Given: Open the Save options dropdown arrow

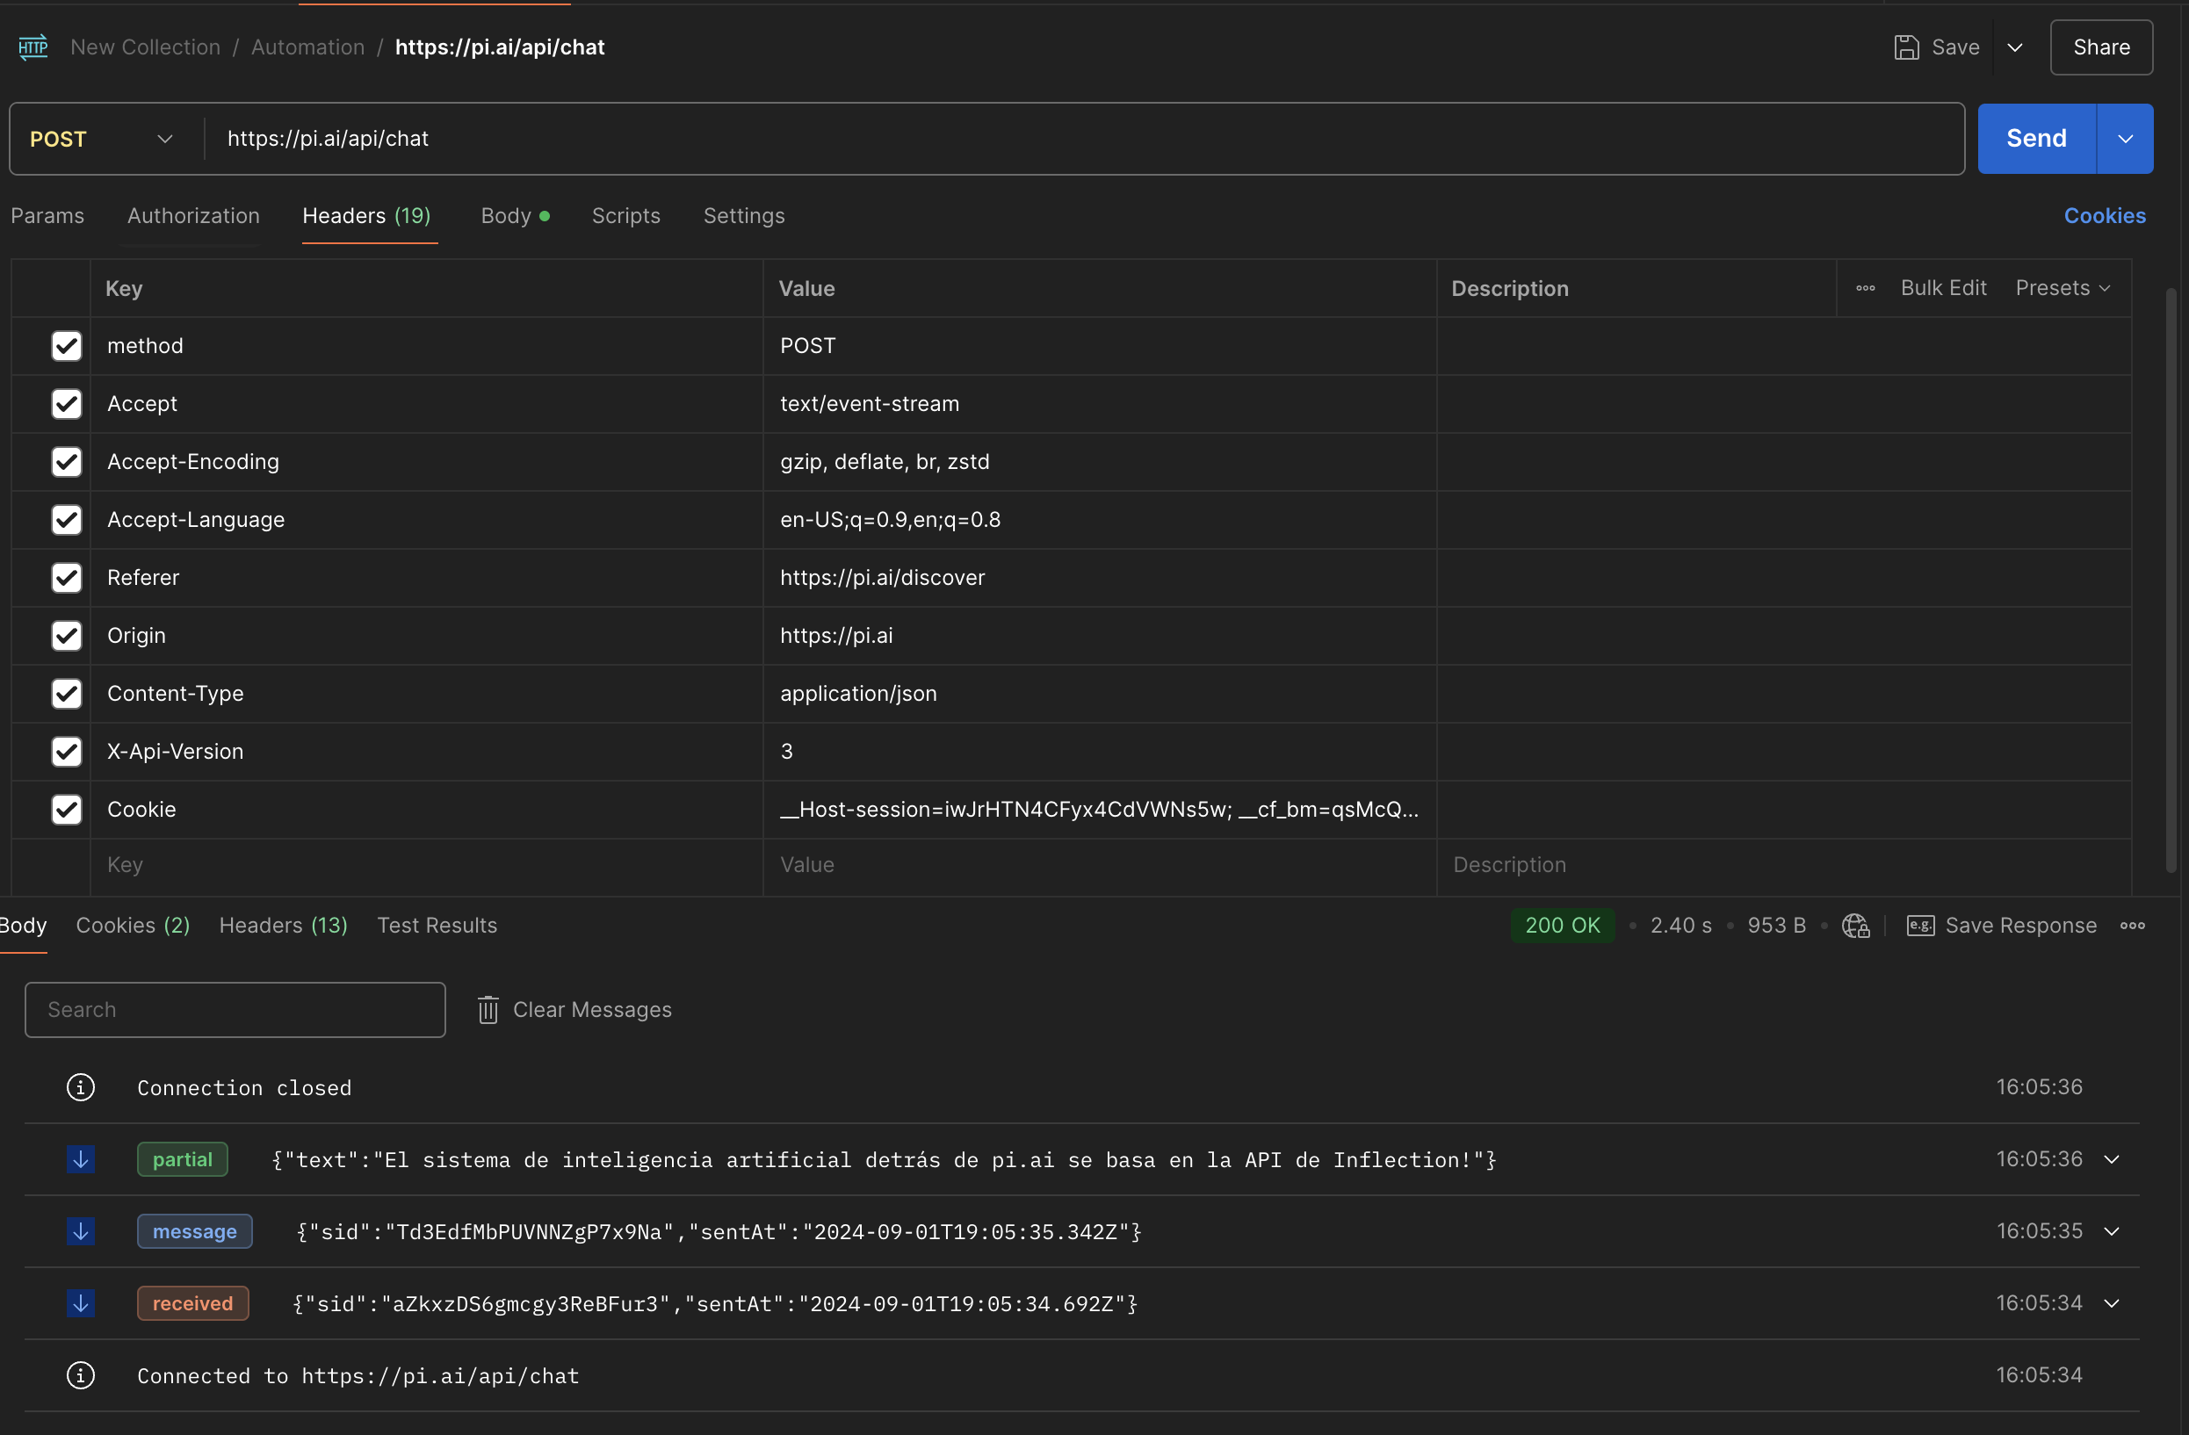Looking at the screenshot, I should (2014, 47).
